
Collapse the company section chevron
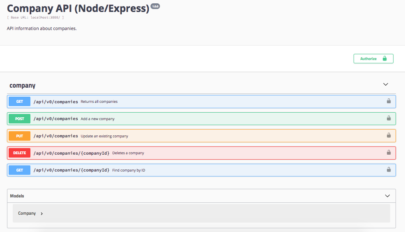(x=385, y=84)
